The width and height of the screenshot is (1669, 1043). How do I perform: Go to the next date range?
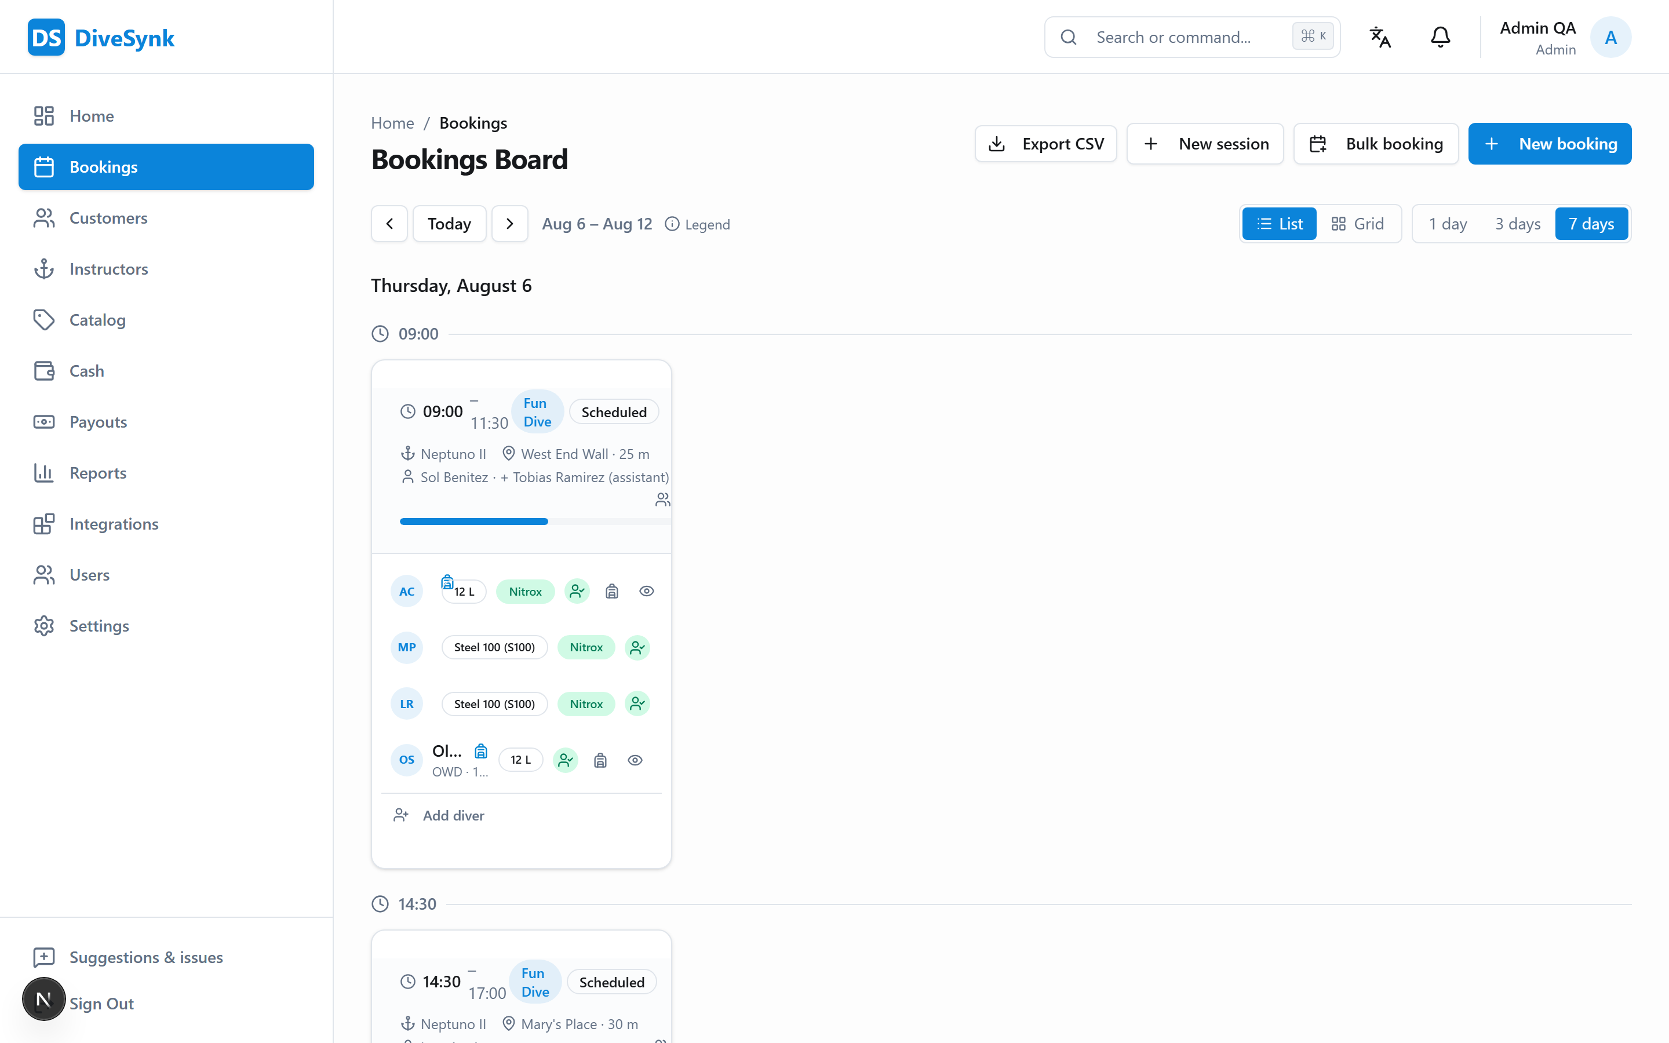(509, 224)
